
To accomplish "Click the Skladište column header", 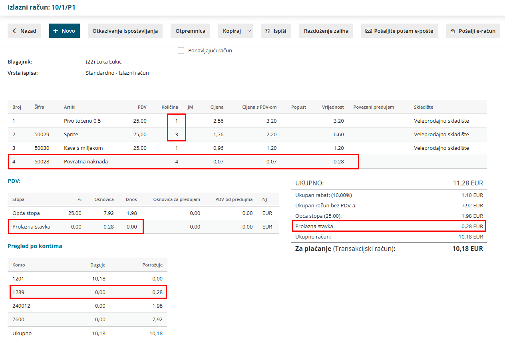I will point(423,107).
